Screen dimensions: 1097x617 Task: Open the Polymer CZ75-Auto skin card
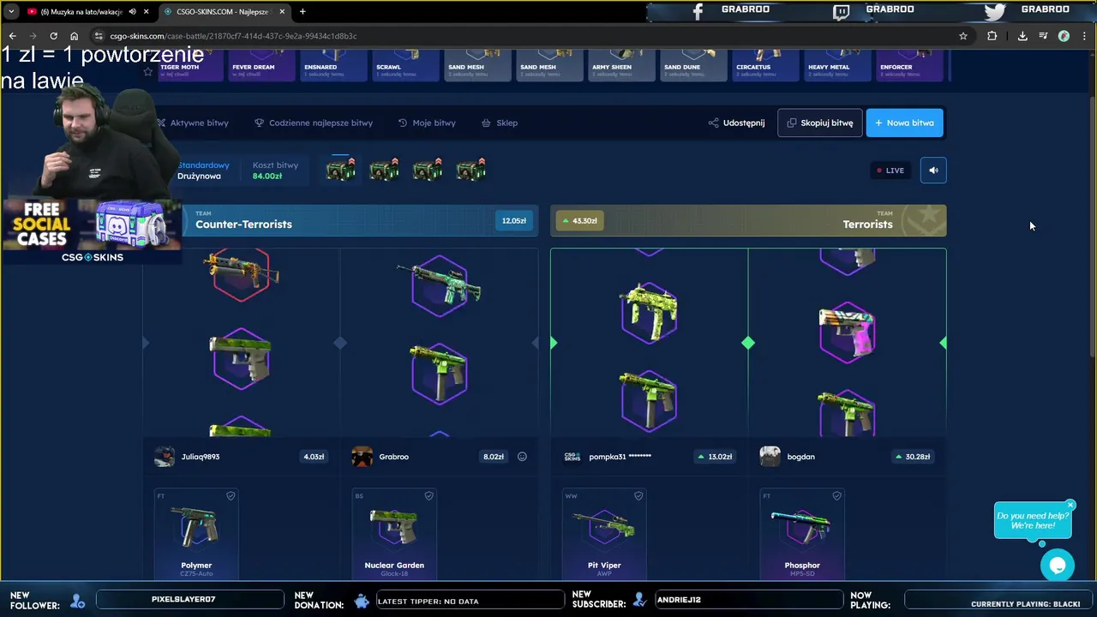point(196,533)
